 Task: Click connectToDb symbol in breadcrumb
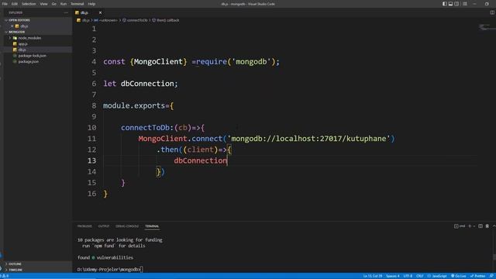tap(135, 20)
